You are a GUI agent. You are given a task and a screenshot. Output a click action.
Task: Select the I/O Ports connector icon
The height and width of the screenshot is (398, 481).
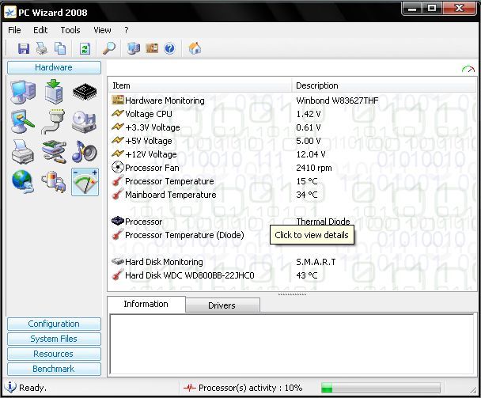[54, 122]
